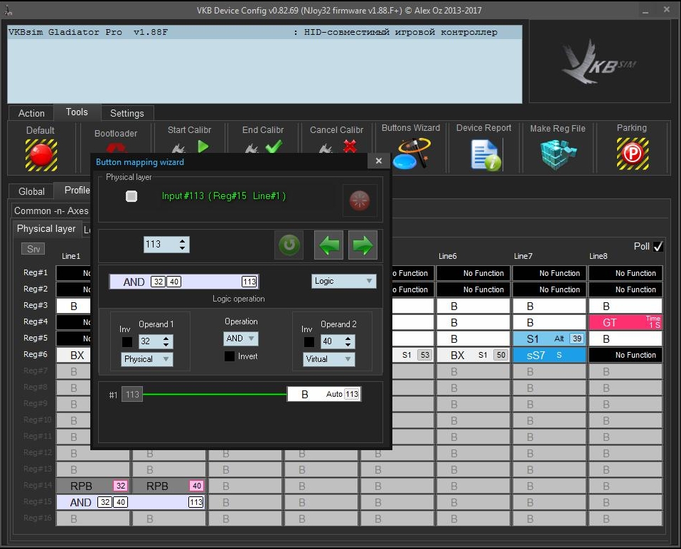The image size is (681, 549).
Task: Click the Reg#2 Line6 No Function cell
Action: point(473,289)
